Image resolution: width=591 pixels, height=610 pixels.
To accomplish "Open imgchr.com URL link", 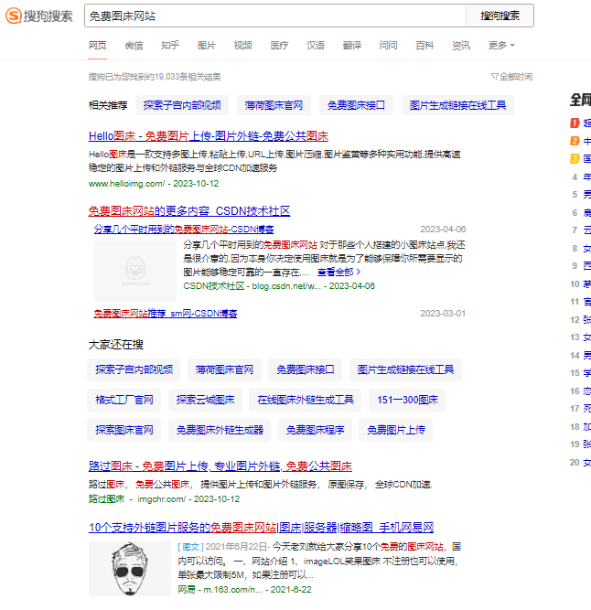I will tap(161, 499).
